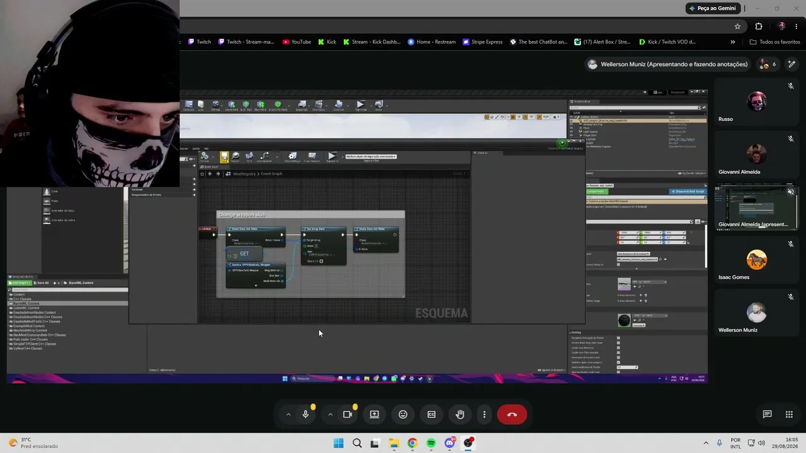Open the Kick / Twitch VOD bookmark

(667, 42)
